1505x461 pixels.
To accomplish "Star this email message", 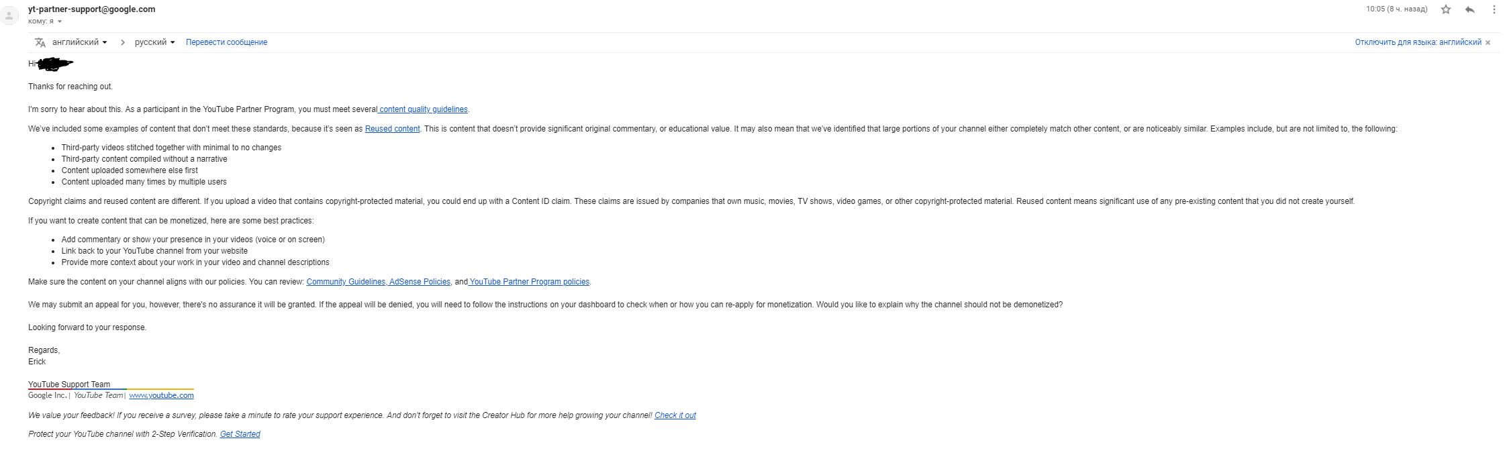I will [x=1446, y=9].
